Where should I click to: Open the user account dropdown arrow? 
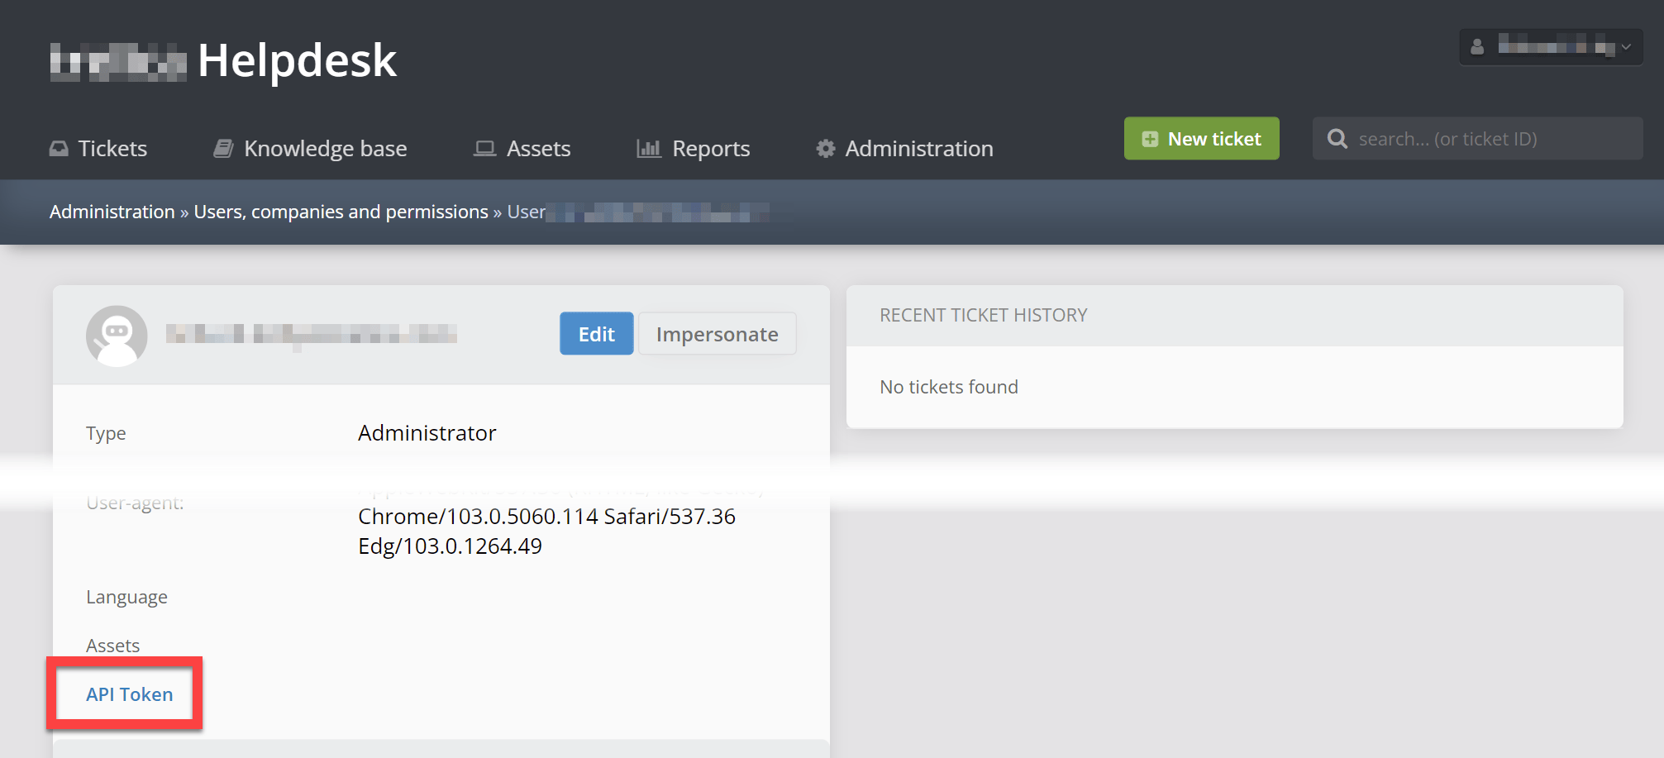(x=1626, y=47)
